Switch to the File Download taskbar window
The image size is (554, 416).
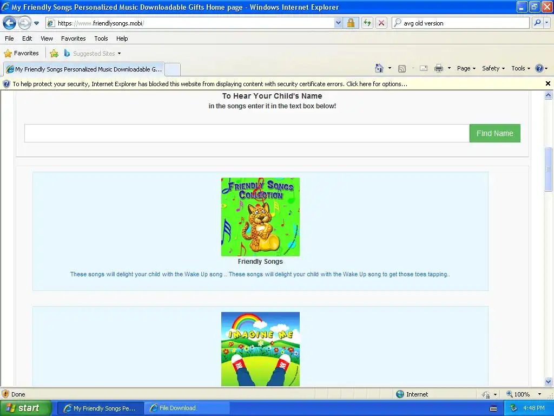pyautogui.click(x=187, y=408)
